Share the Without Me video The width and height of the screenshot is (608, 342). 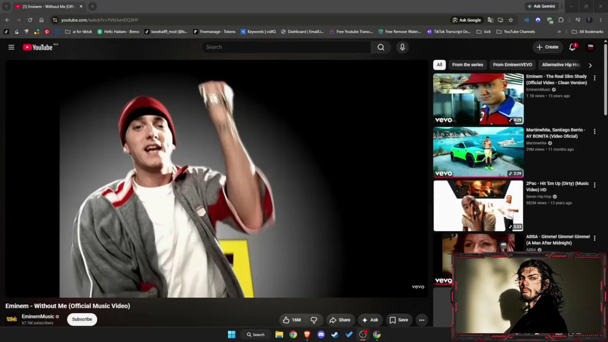(340, 320)
